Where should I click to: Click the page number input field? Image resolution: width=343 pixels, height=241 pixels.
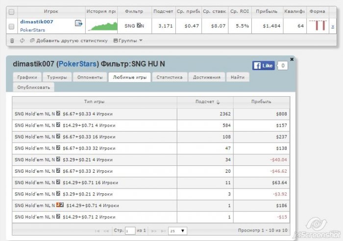(130, 231)
